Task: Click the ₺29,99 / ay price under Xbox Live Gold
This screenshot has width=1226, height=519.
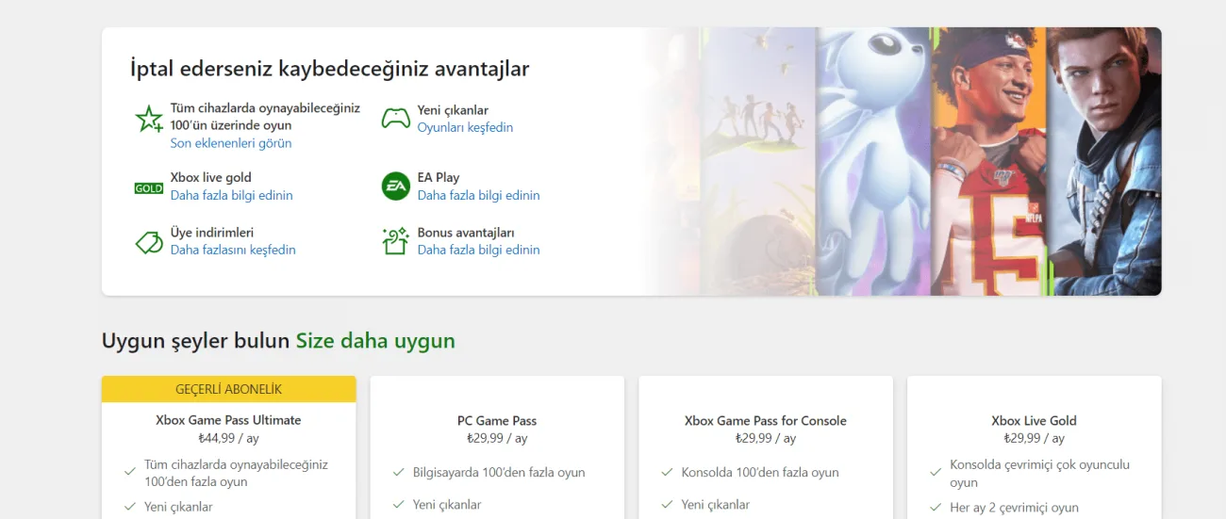Action: point(1034,438)
